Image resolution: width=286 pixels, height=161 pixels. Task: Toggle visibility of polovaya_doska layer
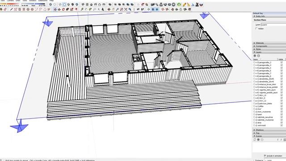pyautogui.click(x=282, y=103)
